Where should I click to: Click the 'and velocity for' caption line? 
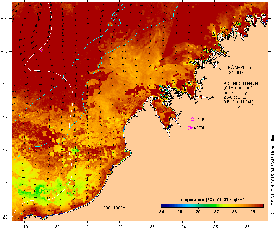(238, 93)
